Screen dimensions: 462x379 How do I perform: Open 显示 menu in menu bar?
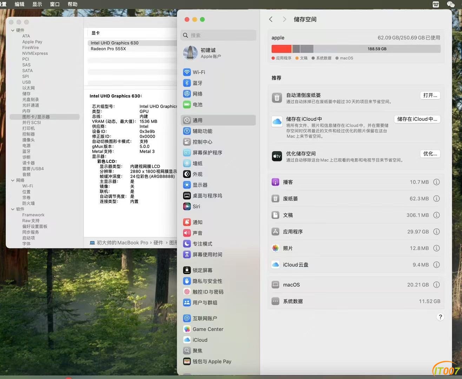pyautogui.click(x=37, y=4)
